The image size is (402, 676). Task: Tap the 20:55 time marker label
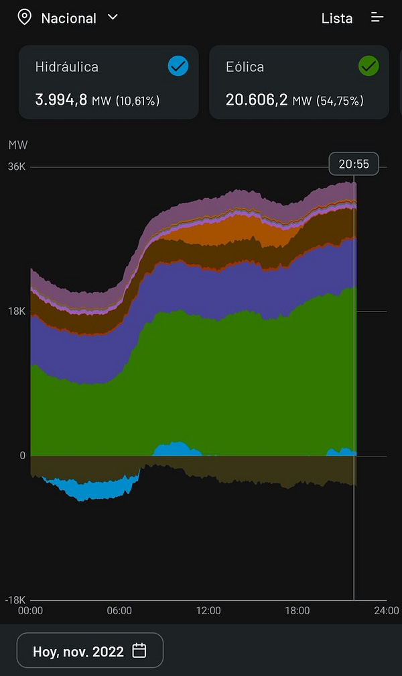[354, 164]
